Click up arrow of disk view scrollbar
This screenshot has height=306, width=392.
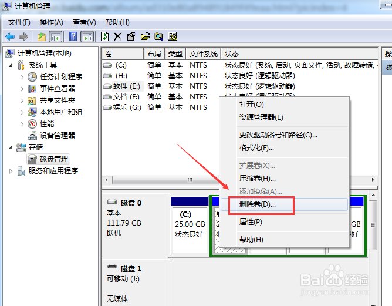[373, 195]
